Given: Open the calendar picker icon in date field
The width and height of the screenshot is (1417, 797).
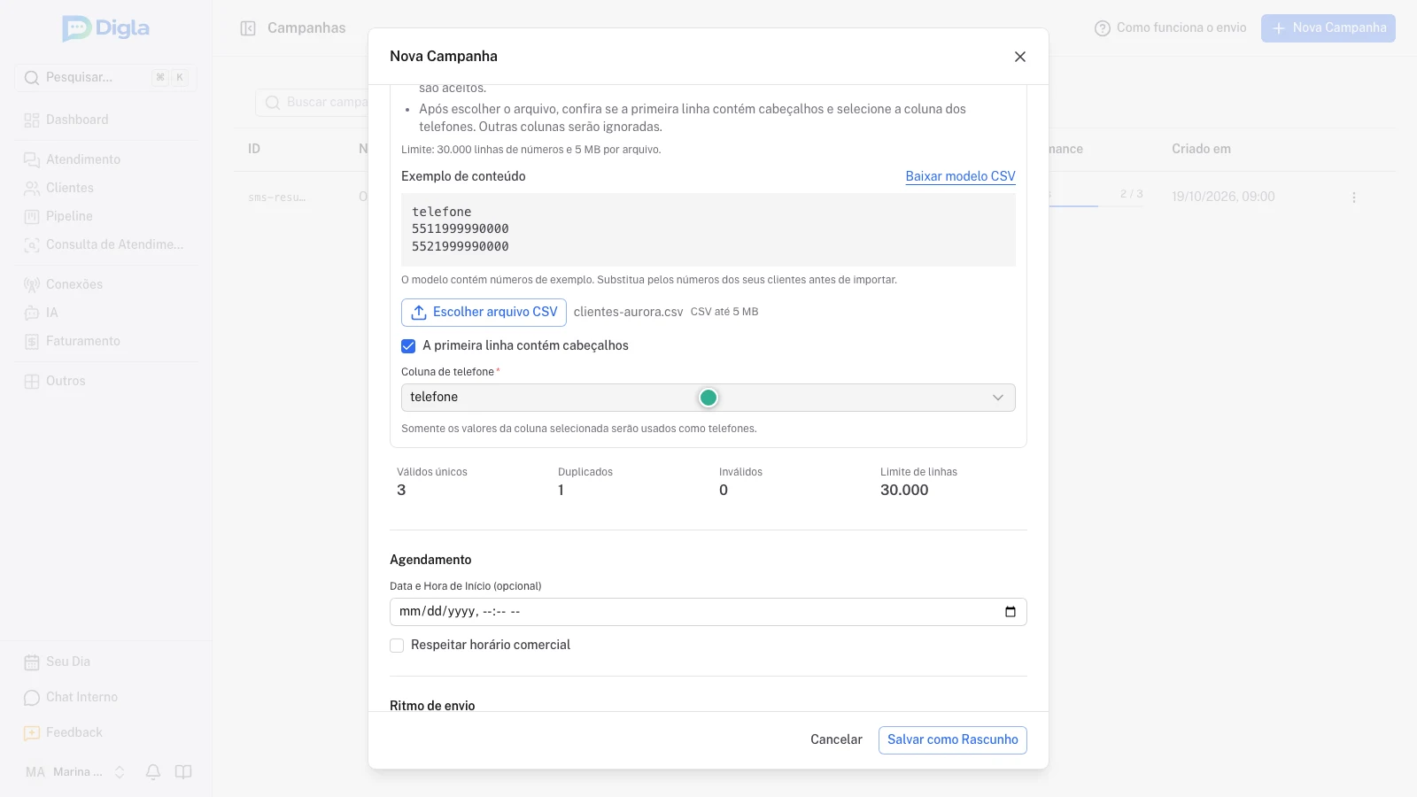Looking at the screenshot, I should 1010,612.
